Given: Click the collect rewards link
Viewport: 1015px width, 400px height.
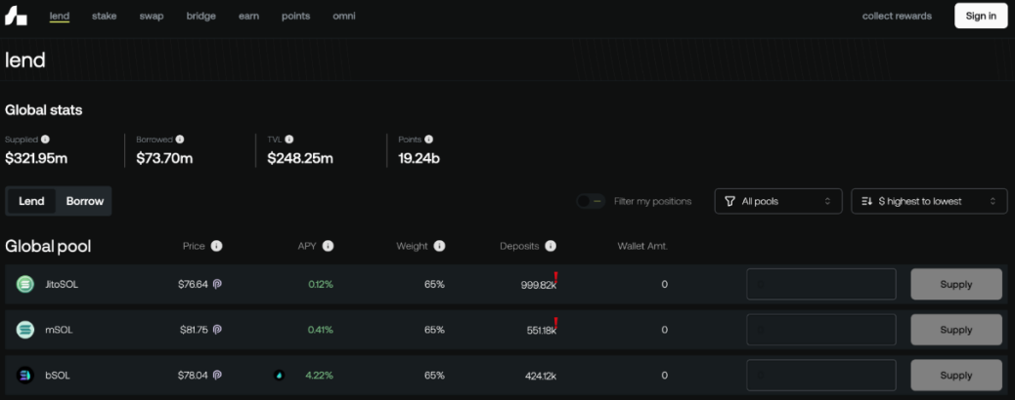Looking at the screenshot, I should (x=897, y=17).
